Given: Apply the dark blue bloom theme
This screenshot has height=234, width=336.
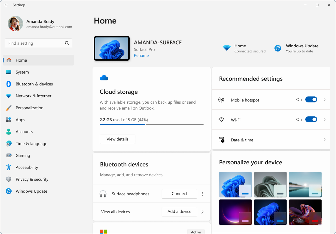Looking at the screenshot, I should pos(270,212).
